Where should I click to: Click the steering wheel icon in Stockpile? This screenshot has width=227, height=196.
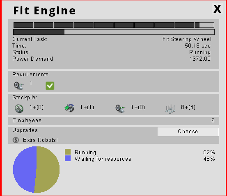(x=120, y=109)
